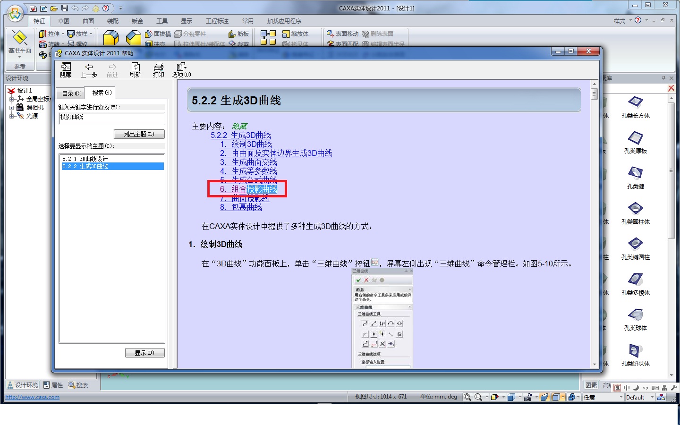Screen dimensions: 680x425
Task: Click the Save icon in quick access toolbar
Action: 65,8
